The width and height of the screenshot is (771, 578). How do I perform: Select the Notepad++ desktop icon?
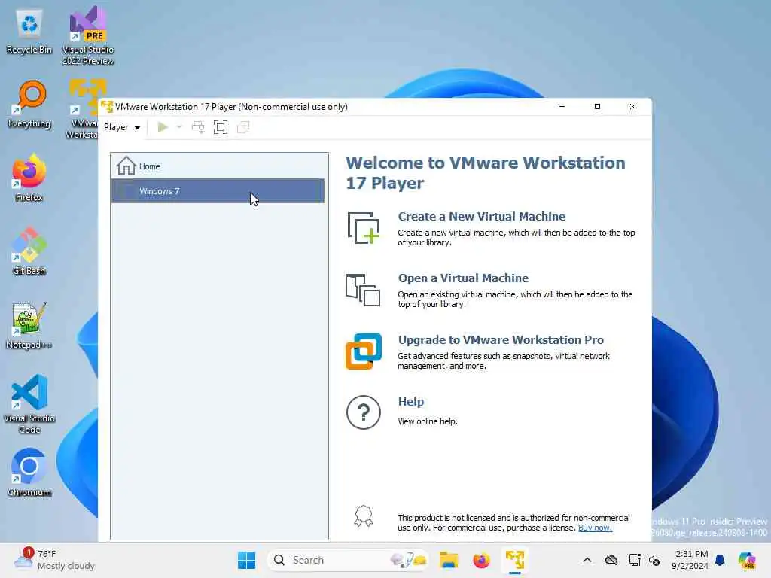pyautogui.click(x=29, y=325)
